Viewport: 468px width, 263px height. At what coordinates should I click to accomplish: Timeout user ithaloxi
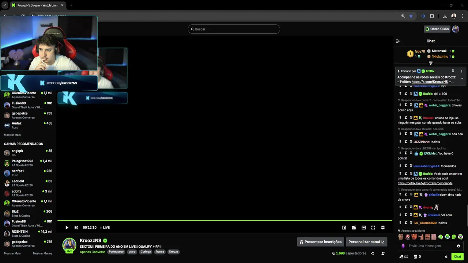pyautogui.click(x=405, y=118)
